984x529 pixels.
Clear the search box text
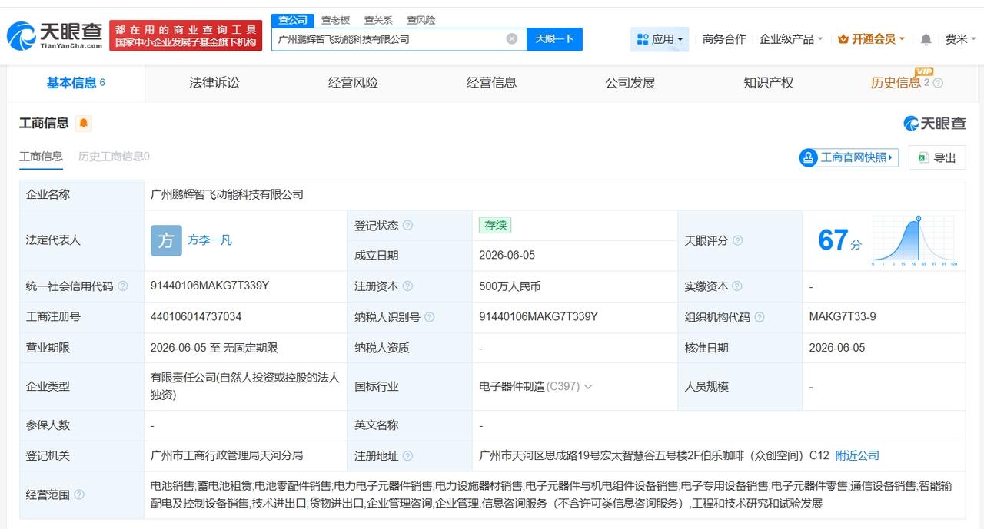[x=512, y=39]
